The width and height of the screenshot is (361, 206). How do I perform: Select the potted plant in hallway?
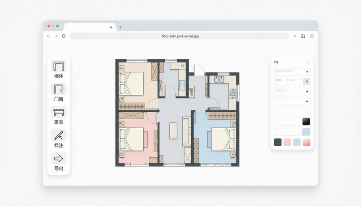click(x=192, y=92)
